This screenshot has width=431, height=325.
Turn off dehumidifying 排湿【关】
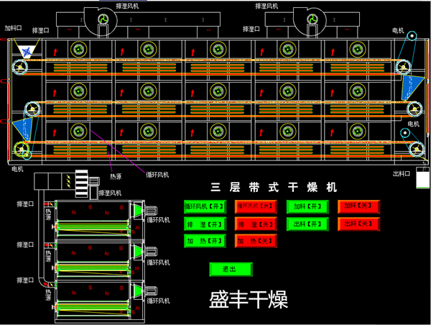coord(255,224)
